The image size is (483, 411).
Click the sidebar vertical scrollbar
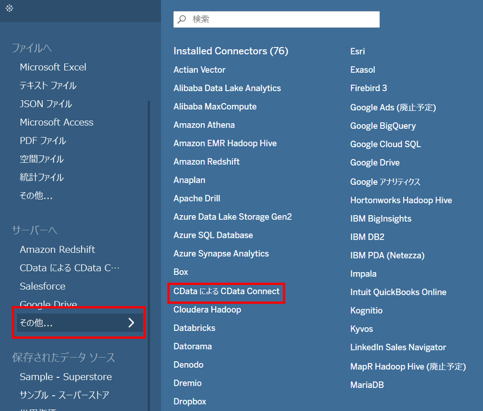coord(149,255)
